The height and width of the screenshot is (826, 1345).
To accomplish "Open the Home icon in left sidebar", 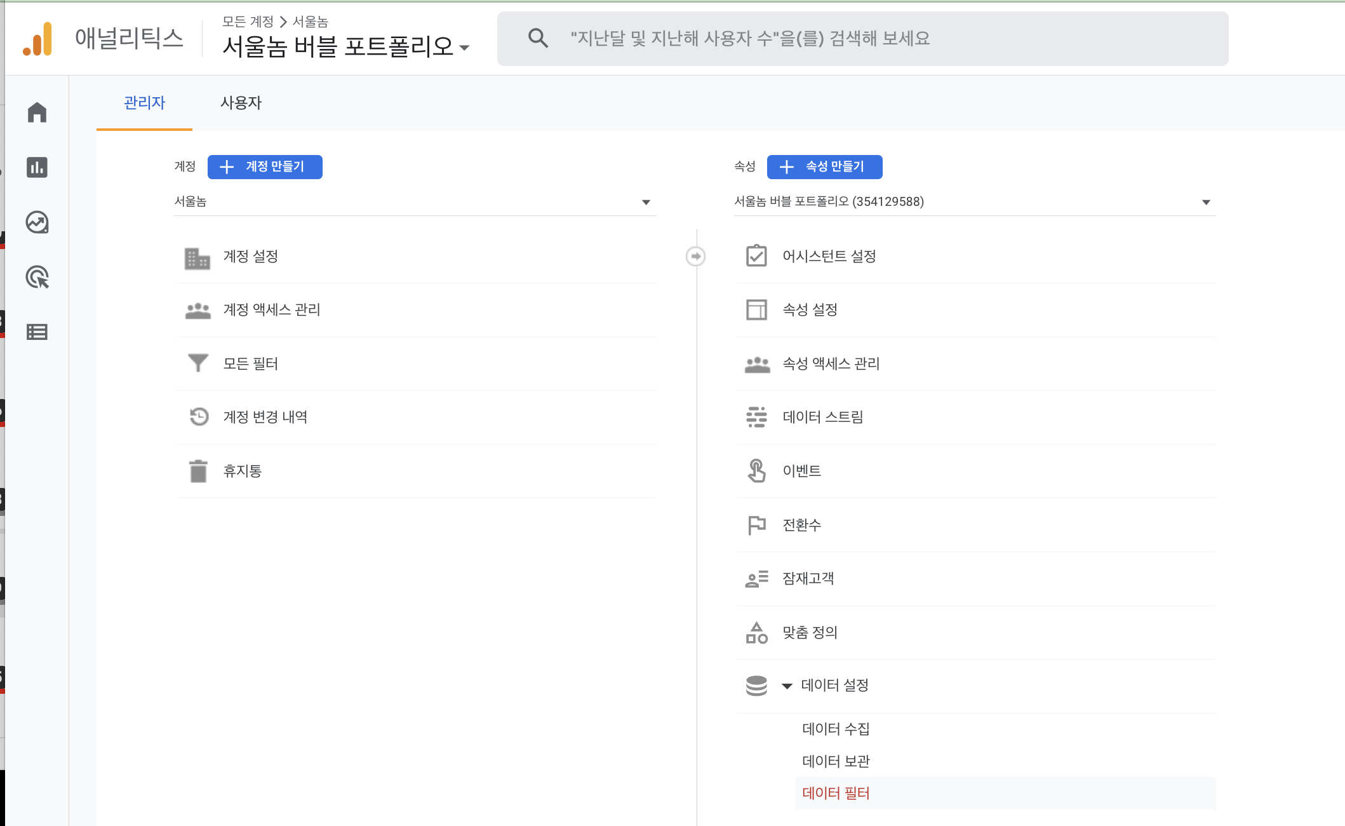I will click(x=37, y=112).
